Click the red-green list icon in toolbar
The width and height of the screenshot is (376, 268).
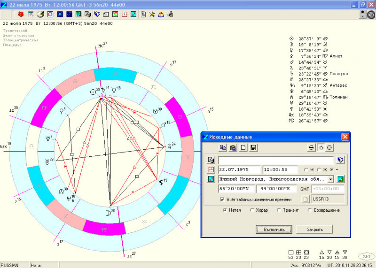[x=115, y=15]
